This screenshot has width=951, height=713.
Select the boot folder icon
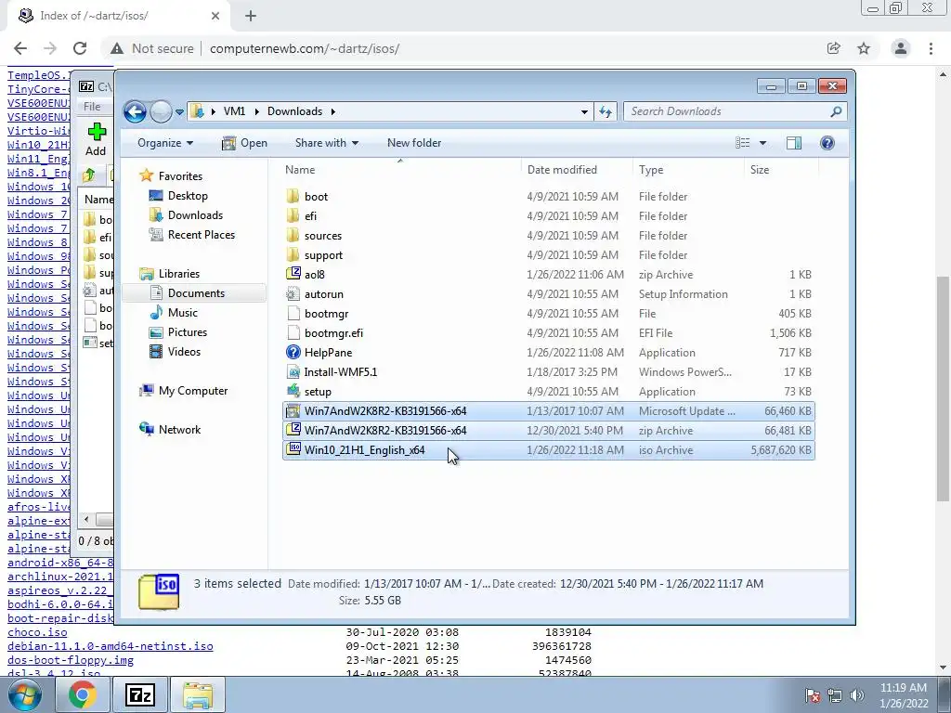click(293, 196)
